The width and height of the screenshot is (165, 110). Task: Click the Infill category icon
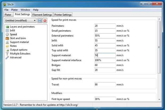pos(7,31)
